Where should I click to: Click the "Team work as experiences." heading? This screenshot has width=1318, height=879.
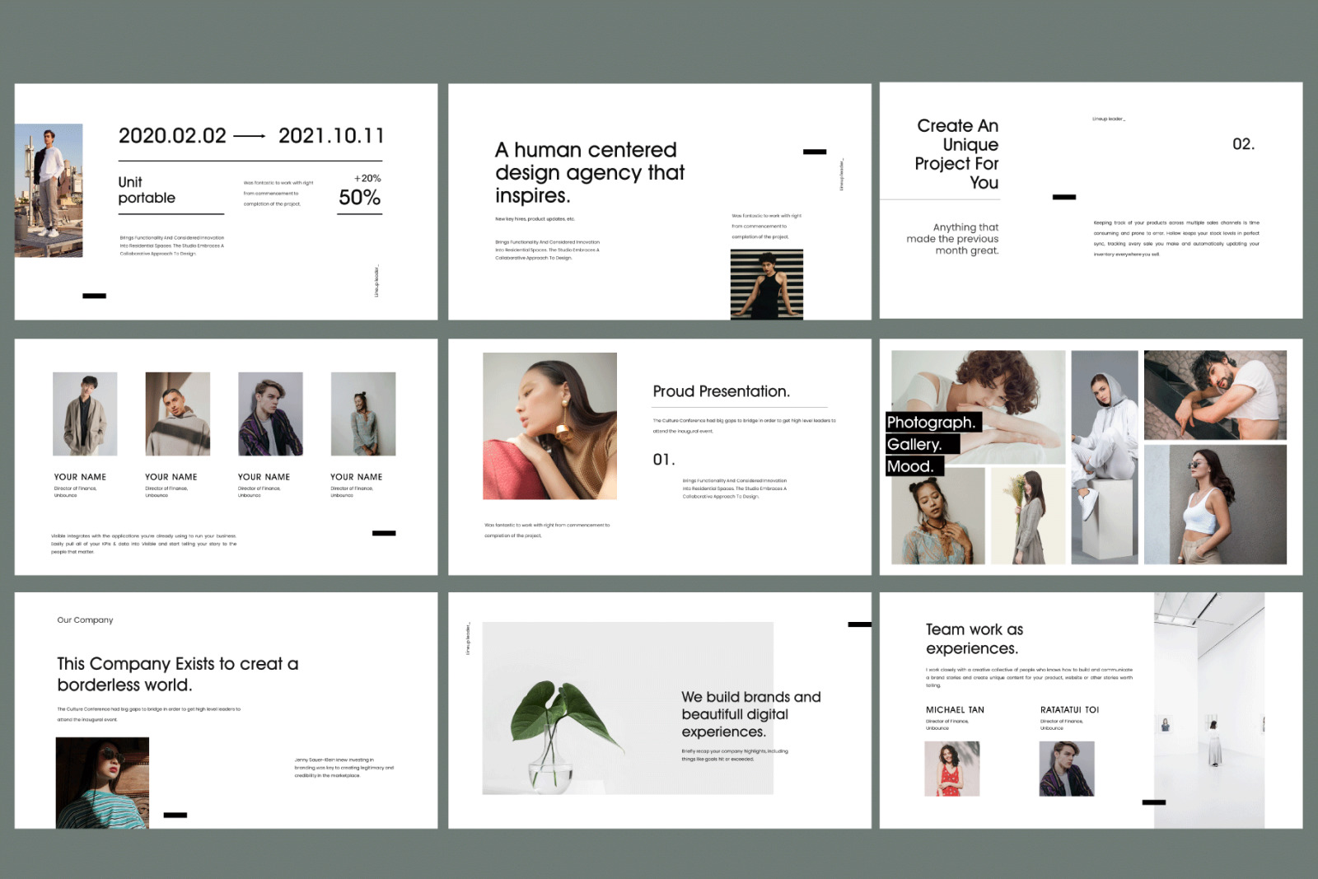(x=974, y=638)
